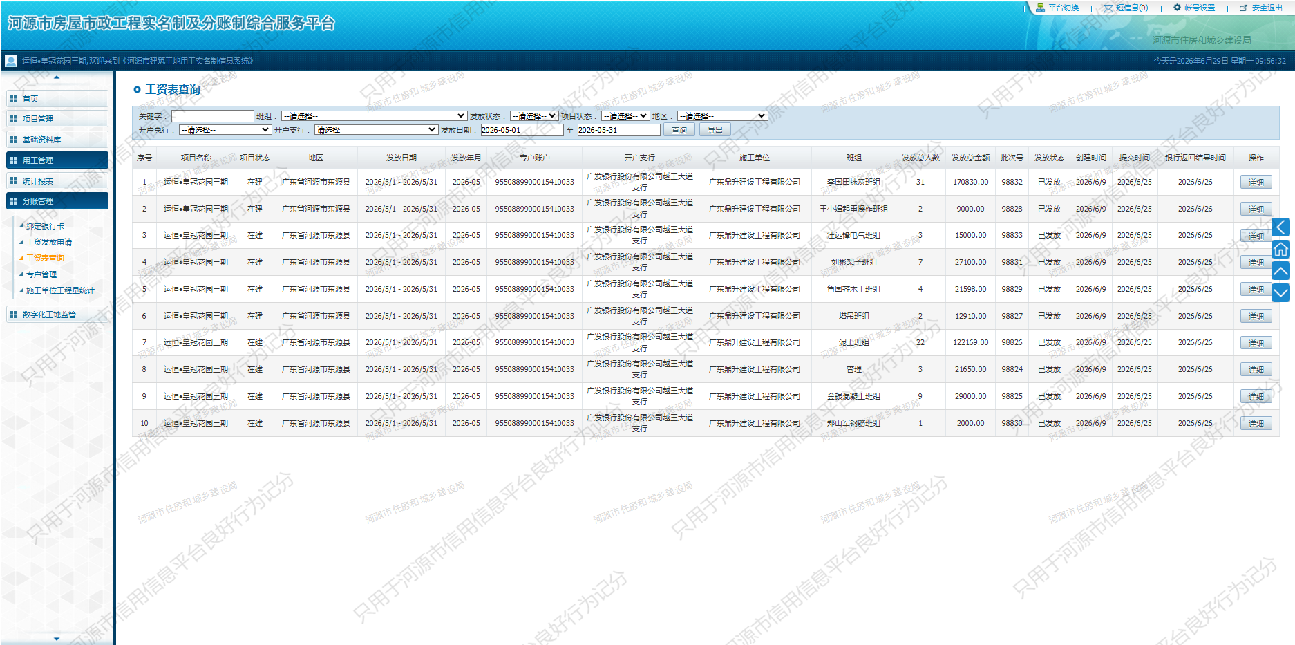Open 项目管理 menu
The height and width of the screenshot is (645, 1295).
click(57, 119)
